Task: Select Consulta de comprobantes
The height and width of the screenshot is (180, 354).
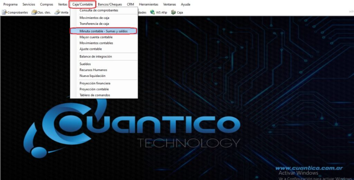Action: click(104, 10)
